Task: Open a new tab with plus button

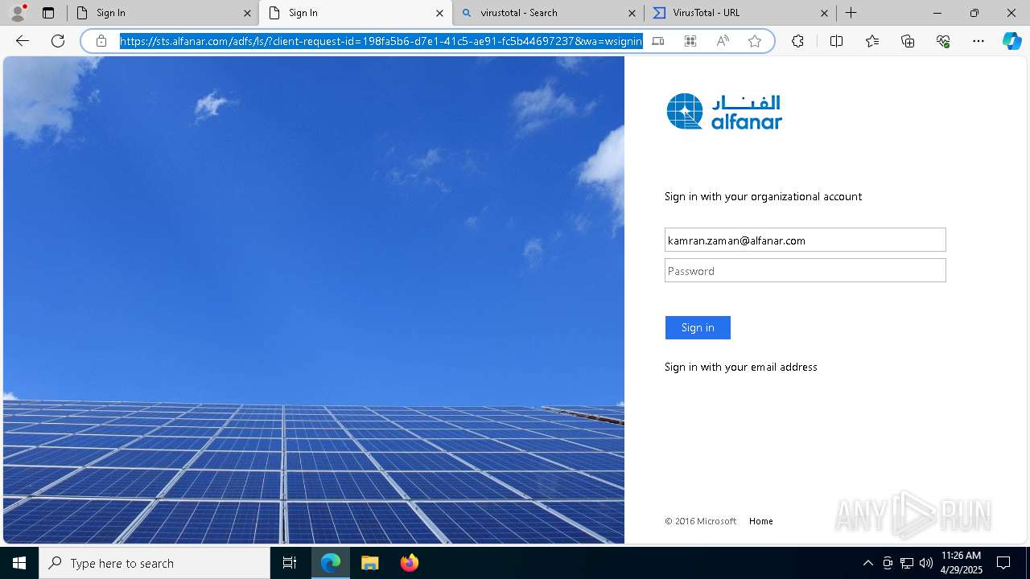Action: pyautogui.click(x=851, y=13)
